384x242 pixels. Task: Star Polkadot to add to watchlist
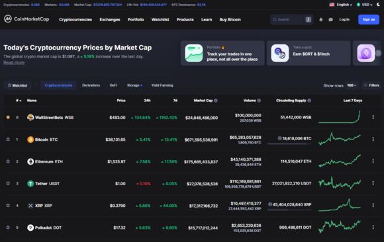tap(8, 227)
